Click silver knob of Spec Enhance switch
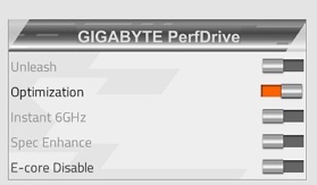This screenshot has height=185, width=317. point(273,141)
